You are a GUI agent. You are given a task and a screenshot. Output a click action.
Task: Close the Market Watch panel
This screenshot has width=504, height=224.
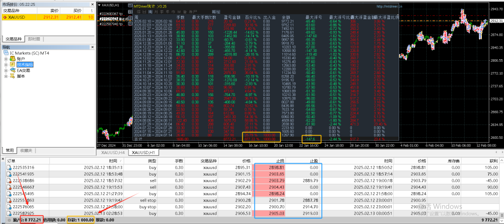[x=94, y=3]
